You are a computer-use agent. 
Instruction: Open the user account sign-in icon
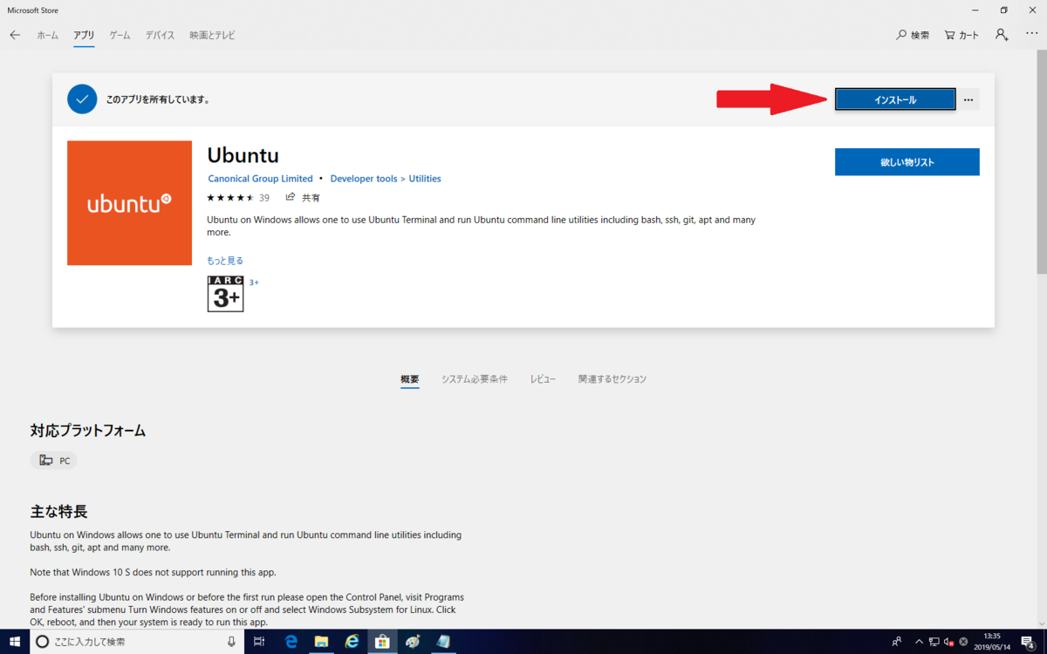tap(1002, 35)
